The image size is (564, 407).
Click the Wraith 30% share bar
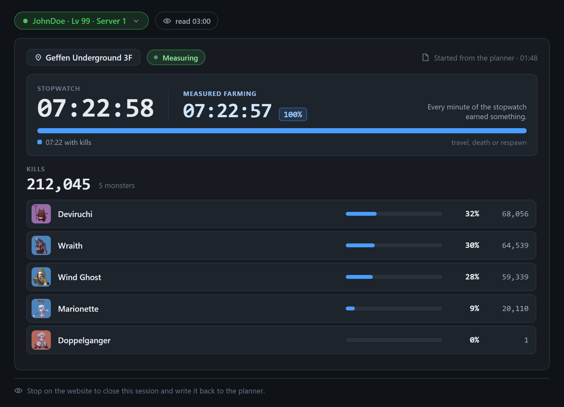tap(394, 245)
